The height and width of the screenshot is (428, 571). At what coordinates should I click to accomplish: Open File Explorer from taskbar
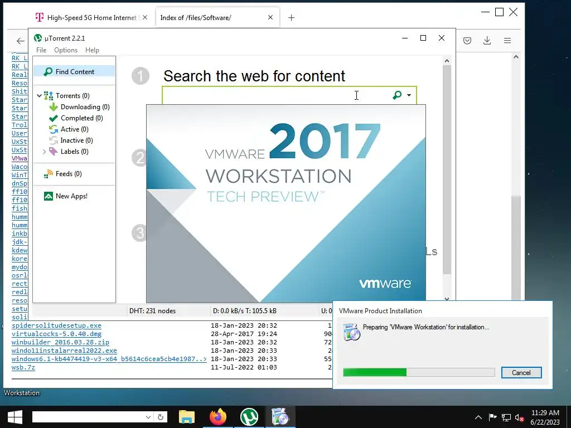(187, 417)
